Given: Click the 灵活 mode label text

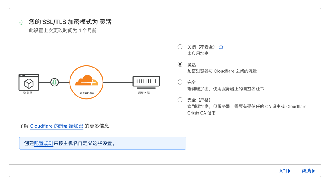Looking at the screenshot, I should (x=191, y=64).
